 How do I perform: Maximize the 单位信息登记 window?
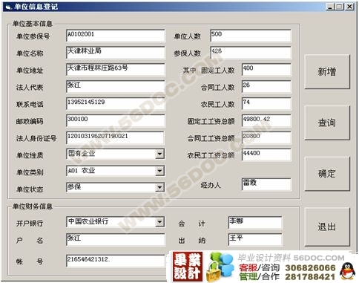340,7
